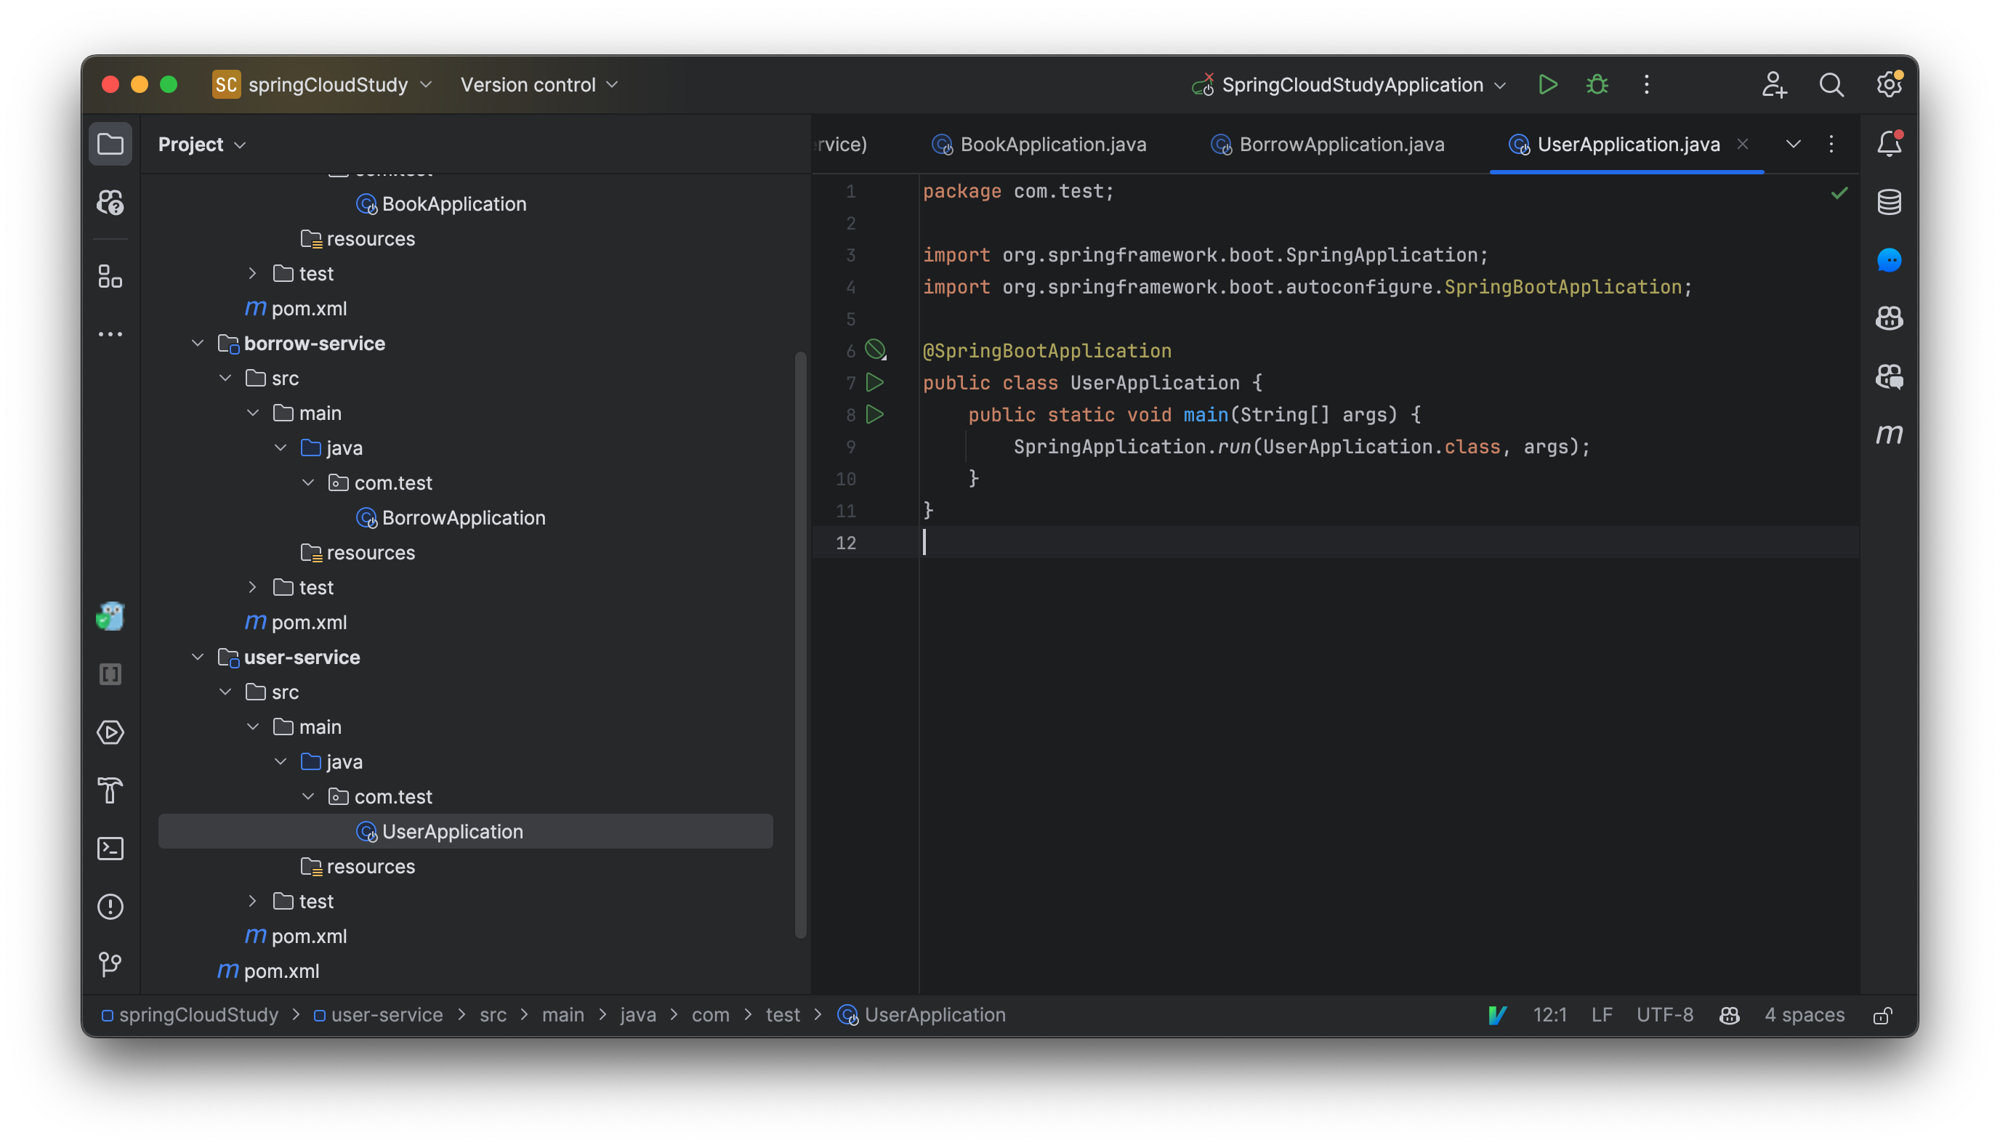2000x1145 pixels.
Task: Open the AI Assistant chat panel
Action: click(x=1890, y=259)
